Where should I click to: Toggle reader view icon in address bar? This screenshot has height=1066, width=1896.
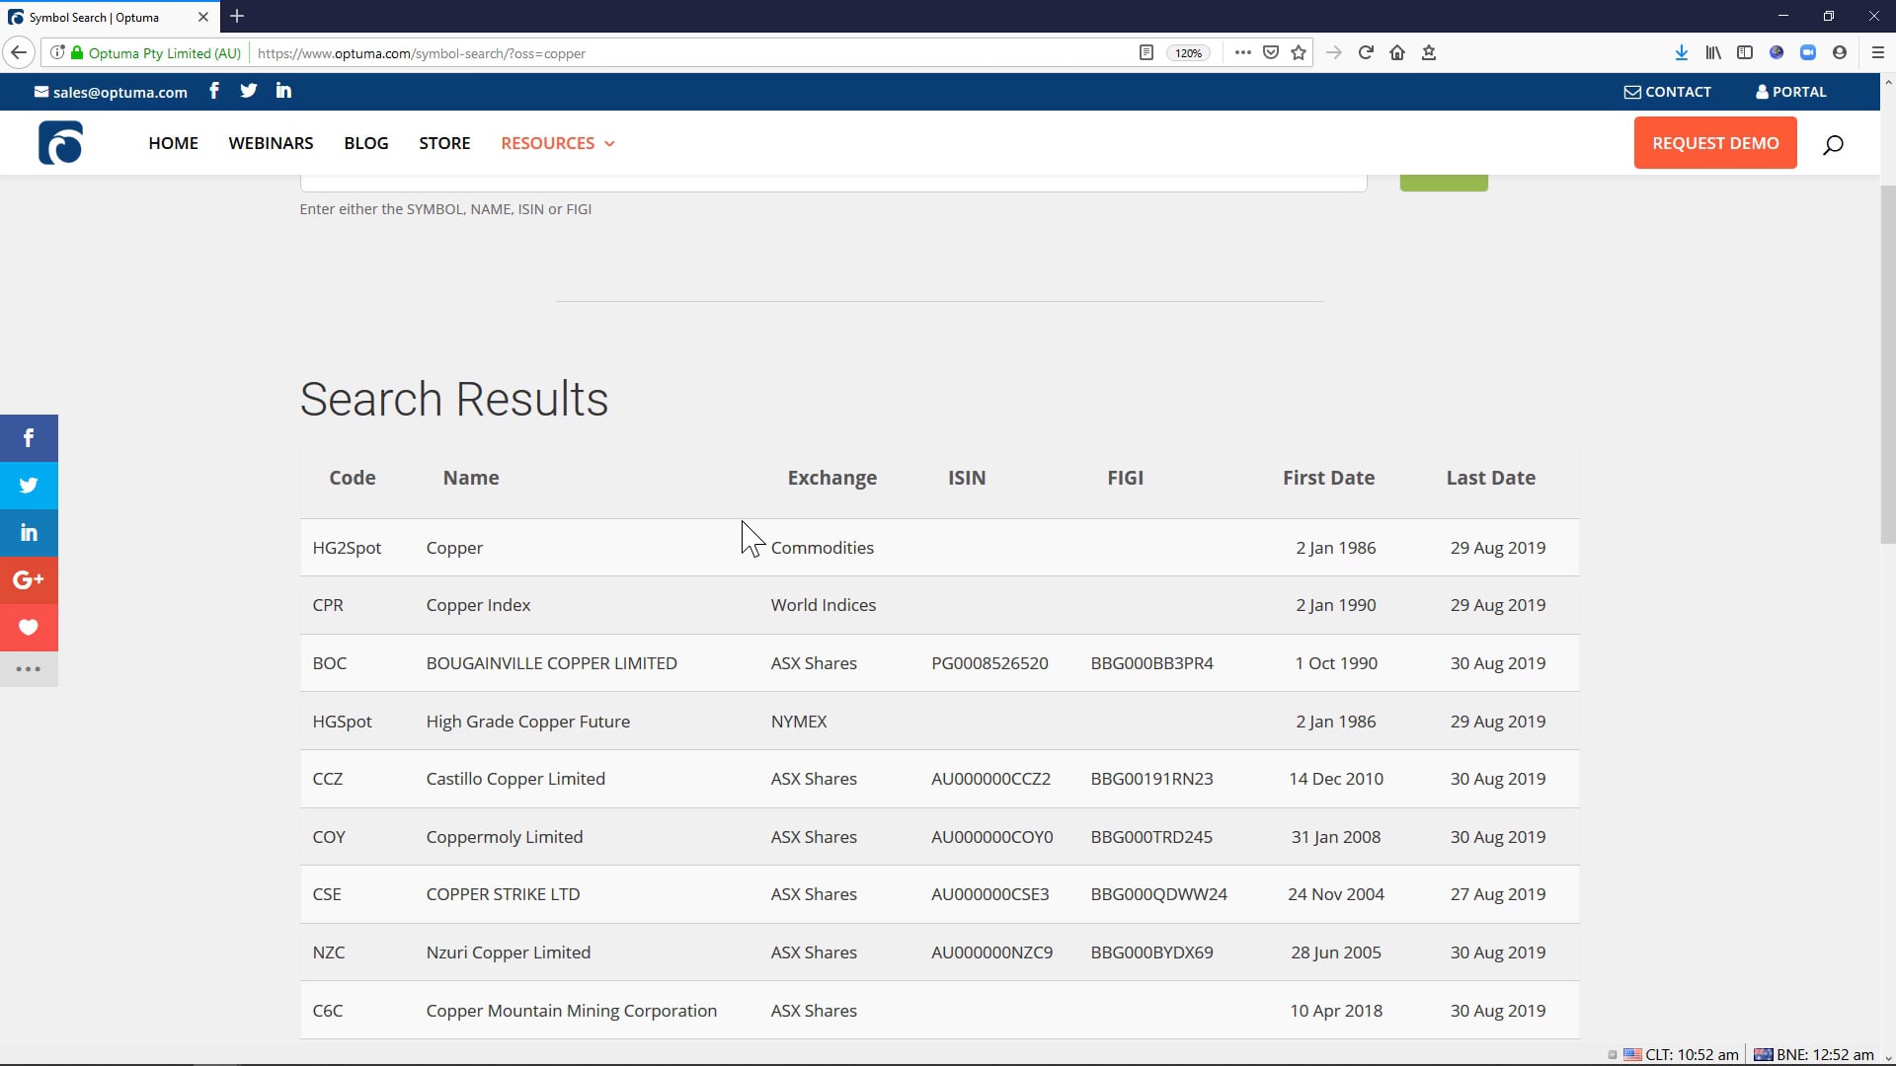(x=1146, y=53)
